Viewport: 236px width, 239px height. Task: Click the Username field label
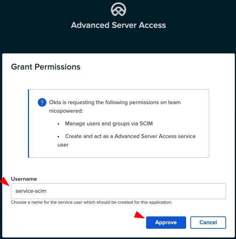(24, 179)
